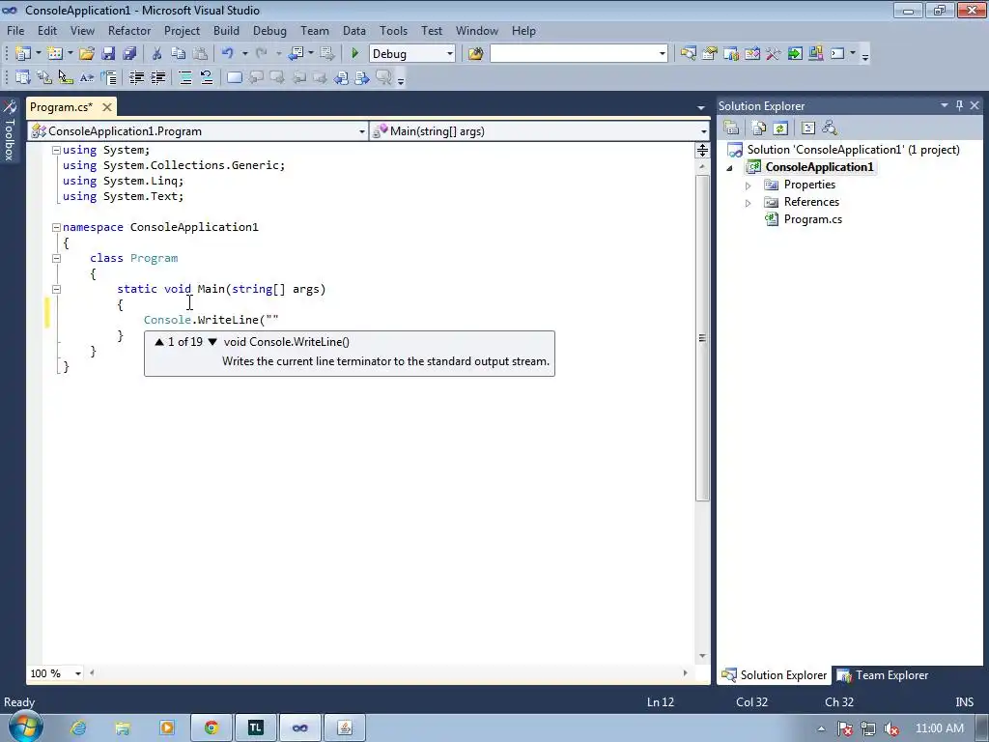The width and height of the screenshot is (989, 742).
Task: Expand the Properties node in Solution Explorer
Action: pyautogui.click(x=749, y=185)
